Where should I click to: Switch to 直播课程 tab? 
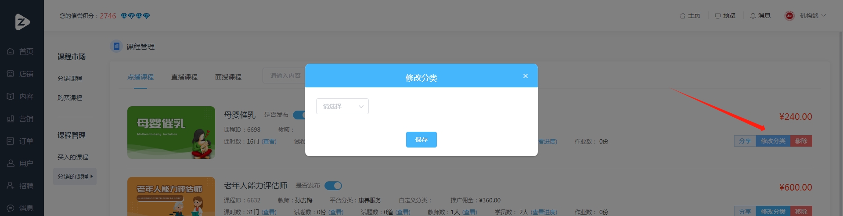tap(184, 77)
